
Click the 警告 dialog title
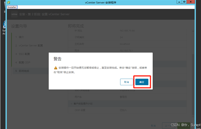[x=57, y=59]
